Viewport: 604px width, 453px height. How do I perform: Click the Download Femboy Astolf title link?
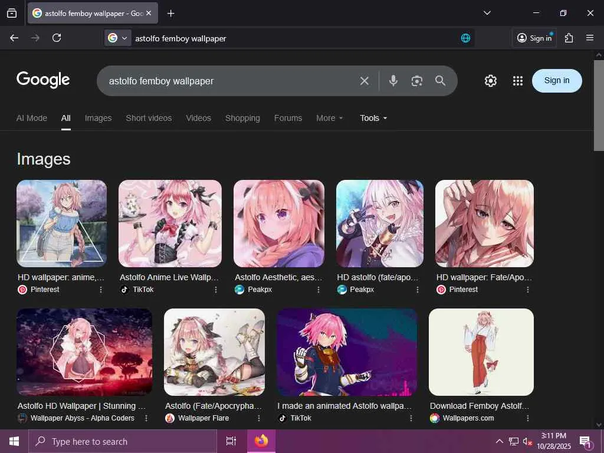pos(480,406)
